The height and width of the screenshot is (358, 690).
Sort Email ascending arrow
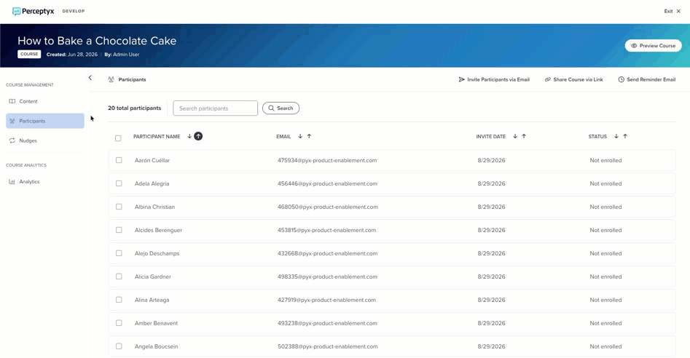[x=309, y=136]
